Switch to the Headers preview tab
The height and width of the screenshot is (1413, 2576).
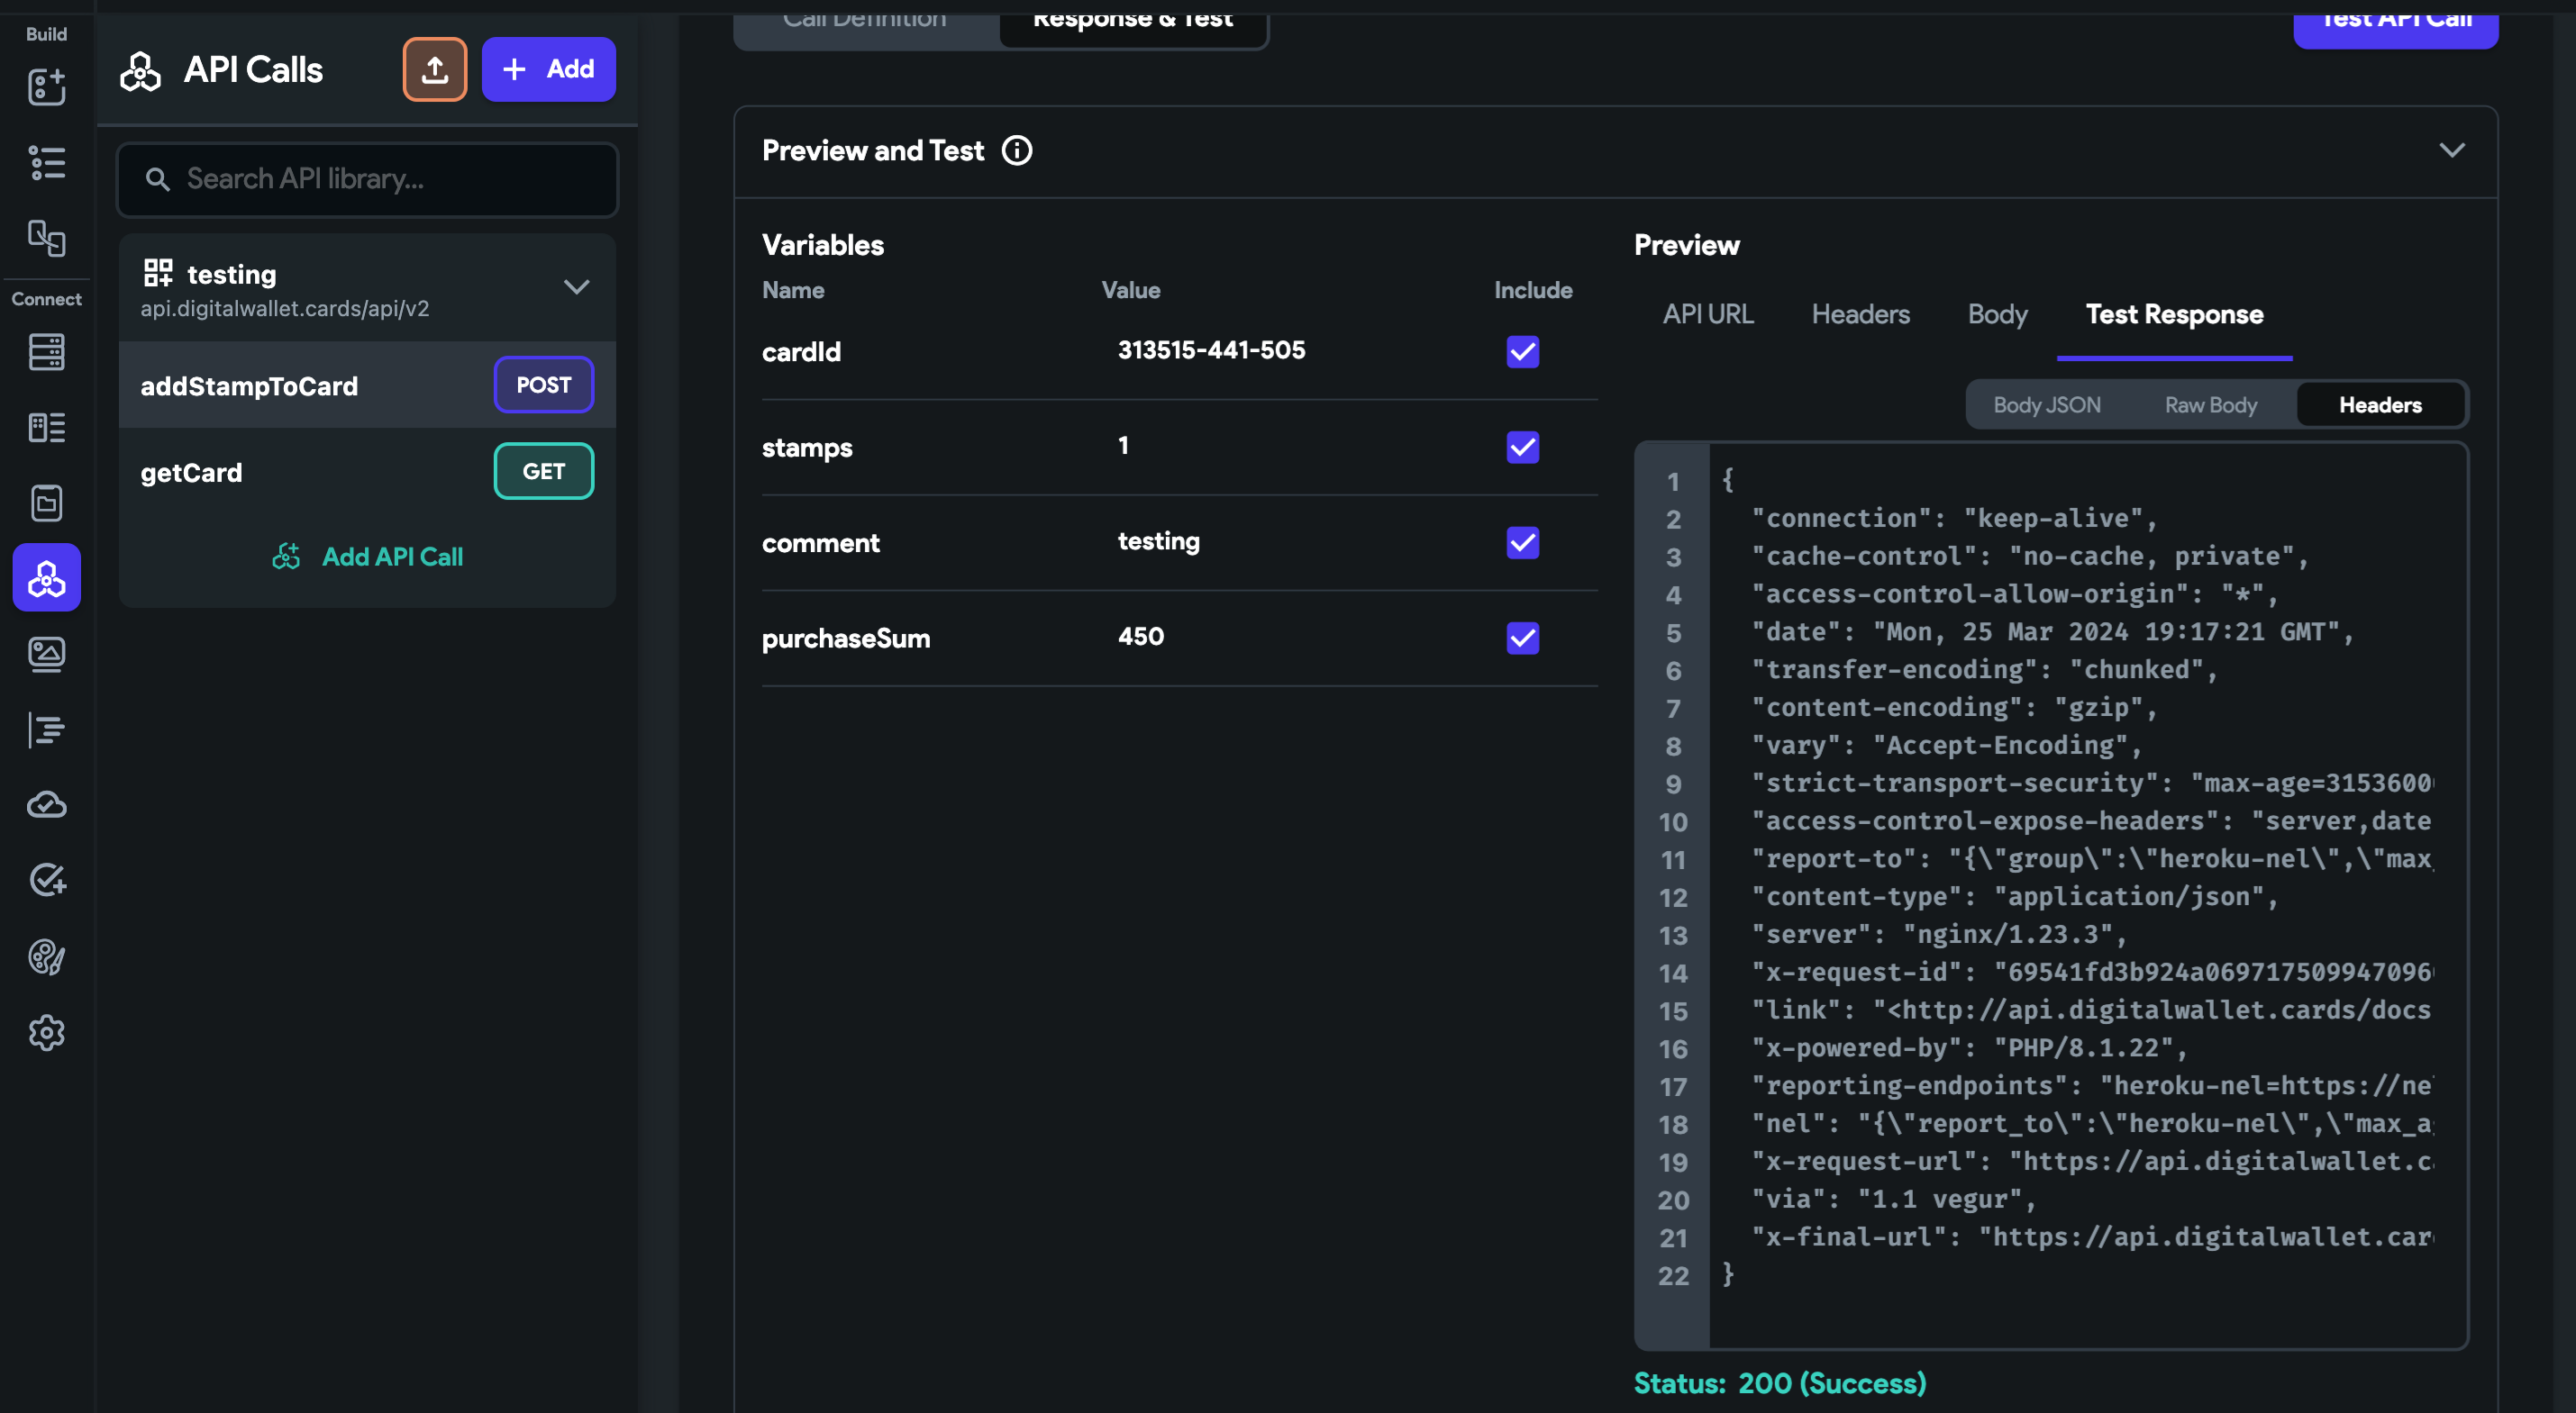pos(1860,313)
